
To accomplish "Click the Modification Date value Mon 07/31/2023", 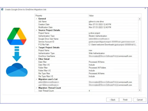I will point(100,27).
